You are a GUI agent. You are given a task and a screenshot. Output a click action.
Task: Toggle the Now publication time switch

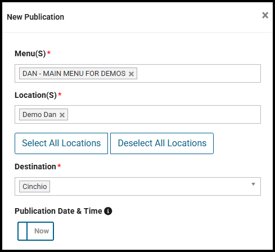[x=35, y=231]
